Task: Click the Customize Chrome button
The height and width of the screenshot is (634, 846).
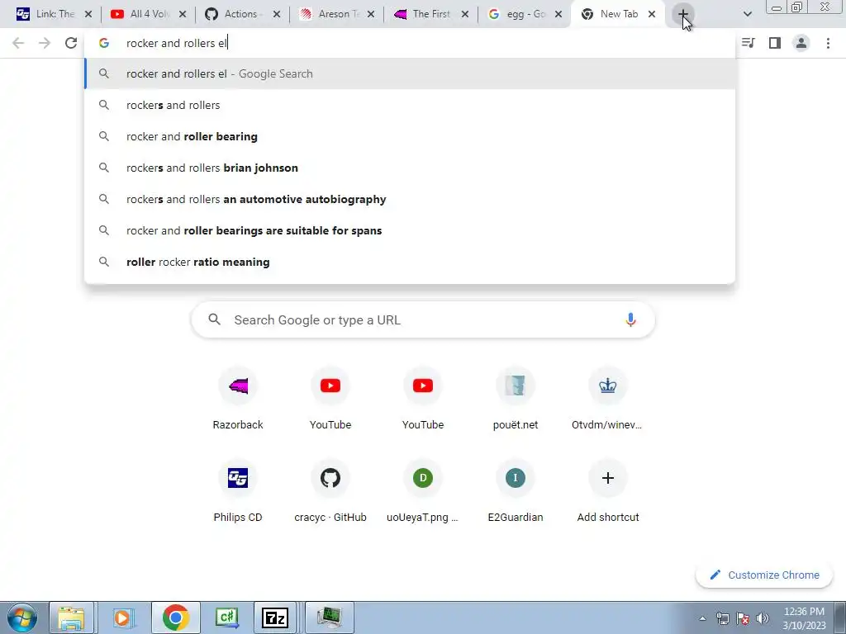Action: click(x=764, y=575)
